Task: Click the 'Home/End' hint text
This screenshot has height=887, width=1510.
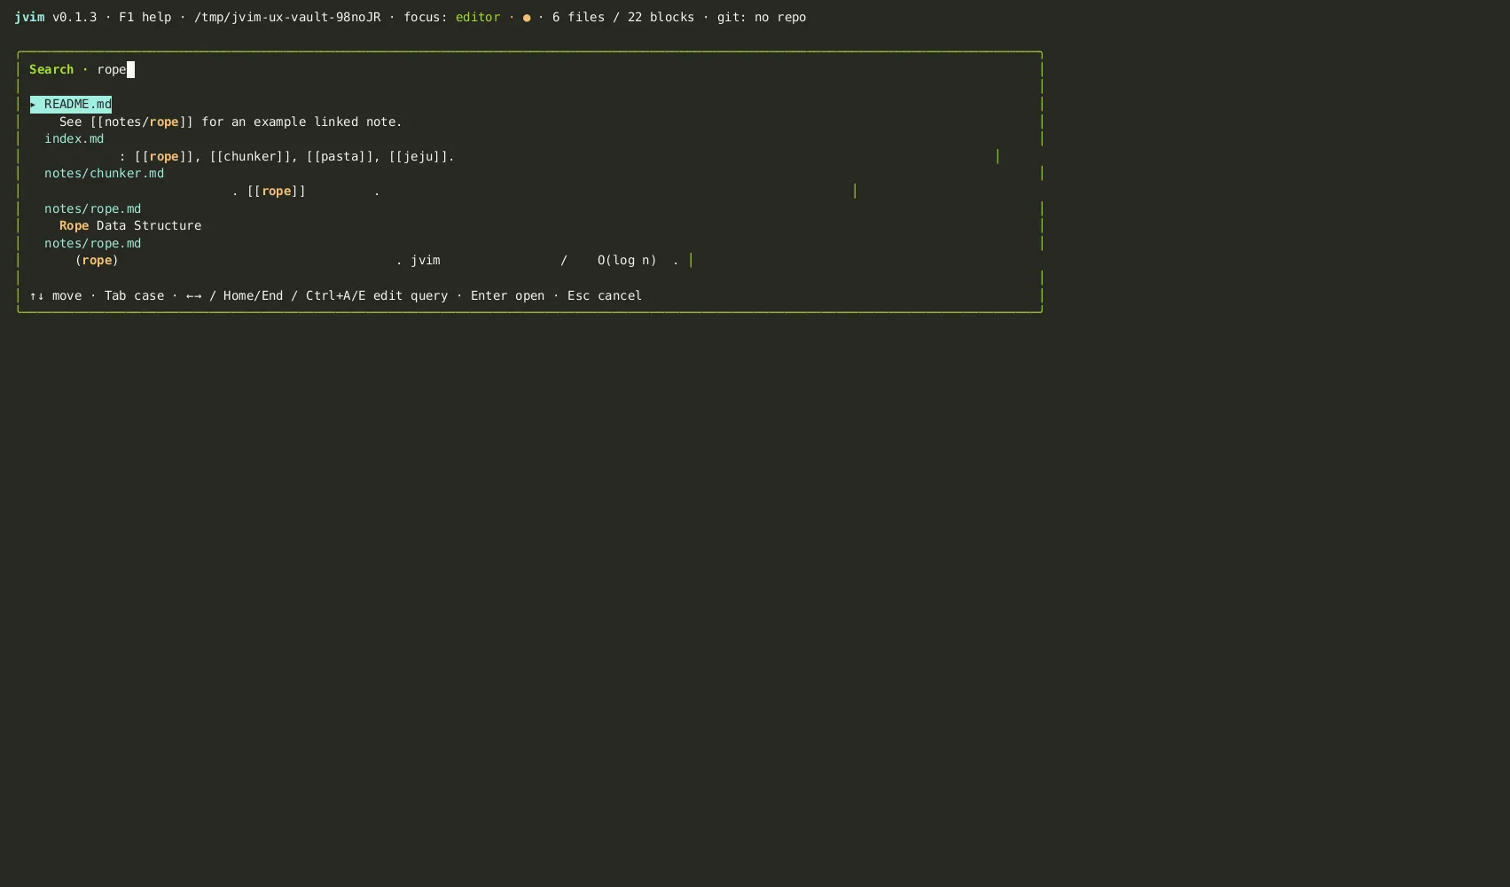Action: pos(254,295)
